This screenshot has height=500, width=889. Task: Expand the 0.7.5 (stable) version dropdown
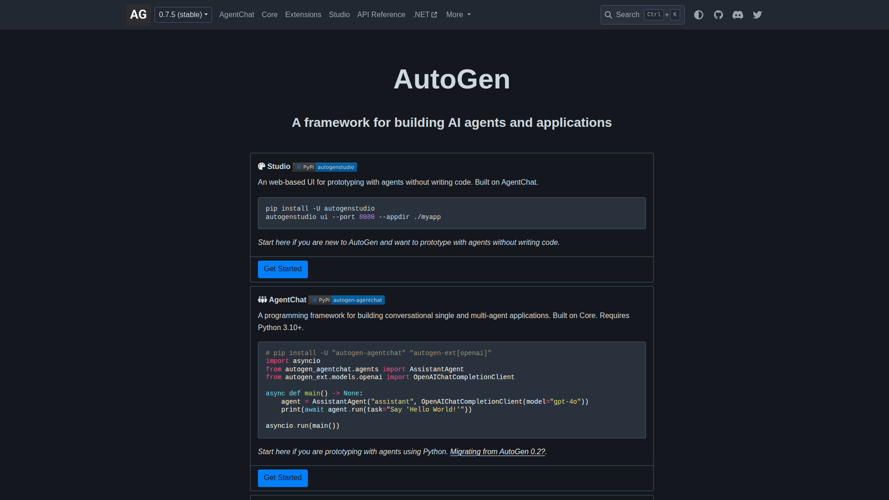[183, 15]
